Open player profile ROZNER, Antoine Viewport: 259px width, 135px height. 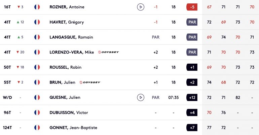(x=67, y=7)
